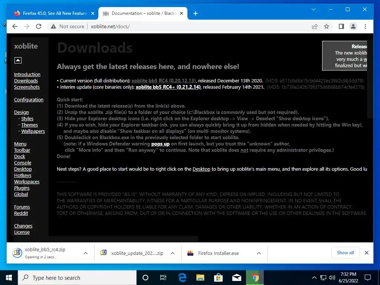Open the Global documentation link
380x285 pixels.
coord(21,194)
